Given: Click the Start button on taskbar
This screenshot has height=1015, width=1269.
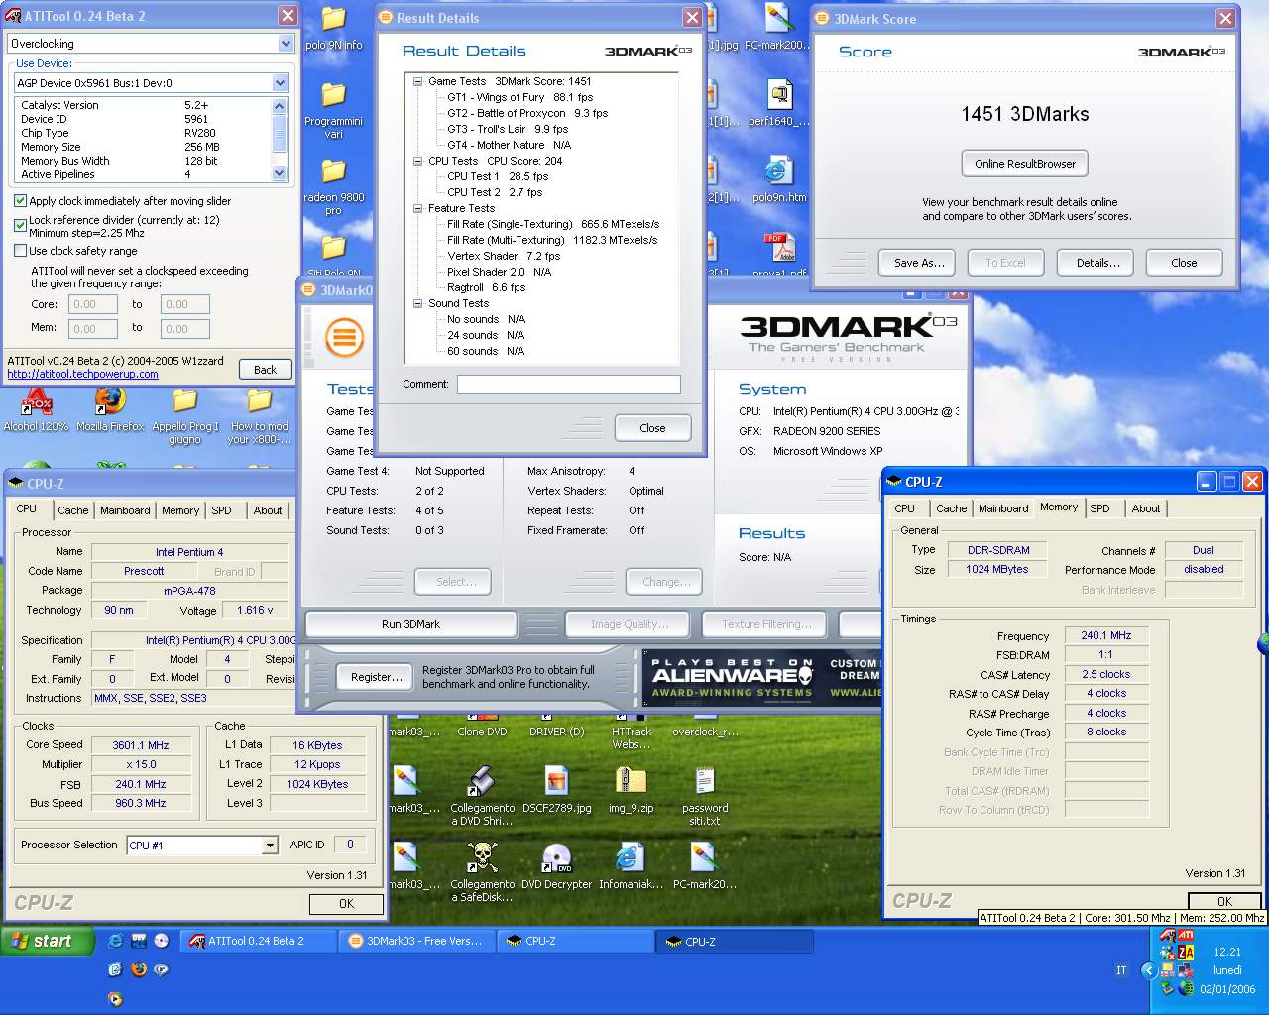Looking at the screenshot, I should [48, 941].
